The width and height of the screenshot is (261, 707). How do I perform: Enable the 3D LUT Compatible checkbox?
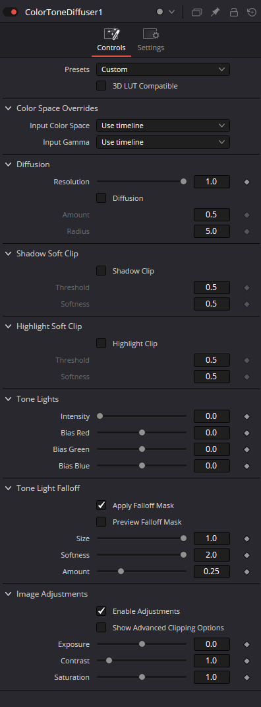(x=101, y=86)
